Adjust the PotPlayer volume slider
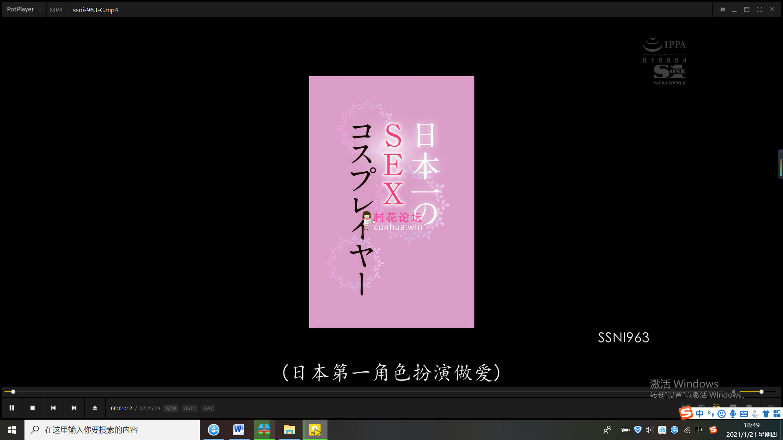This screenshot has height=440, width=783. coord(758,392)
